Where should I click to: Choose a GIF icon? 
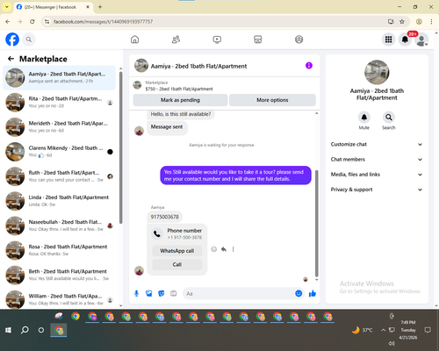174,293
